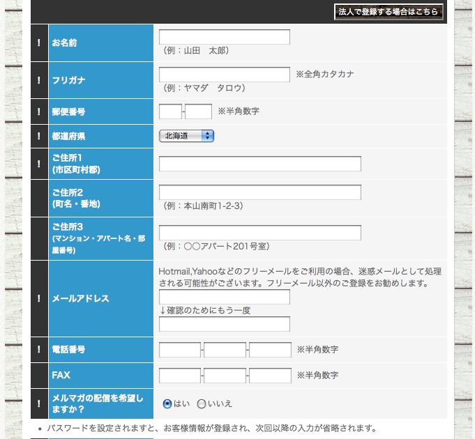Click the dropdown arrows on the 北海道 selector
Screen dimensions: 475x439
(x=208, y=136)
